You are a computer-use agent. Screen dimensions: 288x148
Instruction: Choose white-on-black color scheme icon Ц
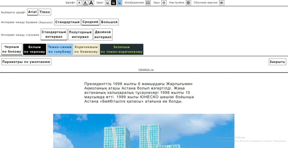click(x=114, y=3)
